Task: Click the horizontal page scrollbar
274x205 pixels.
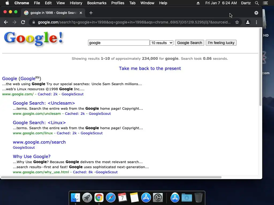Action: [x=111, y=177]
